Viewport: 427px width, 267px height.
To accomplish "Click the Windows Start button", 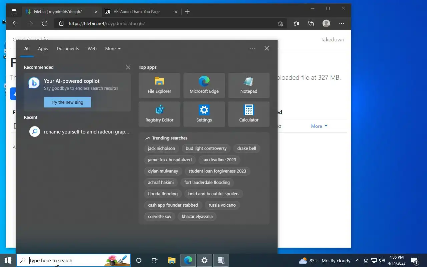I will [x=8, y=260].
